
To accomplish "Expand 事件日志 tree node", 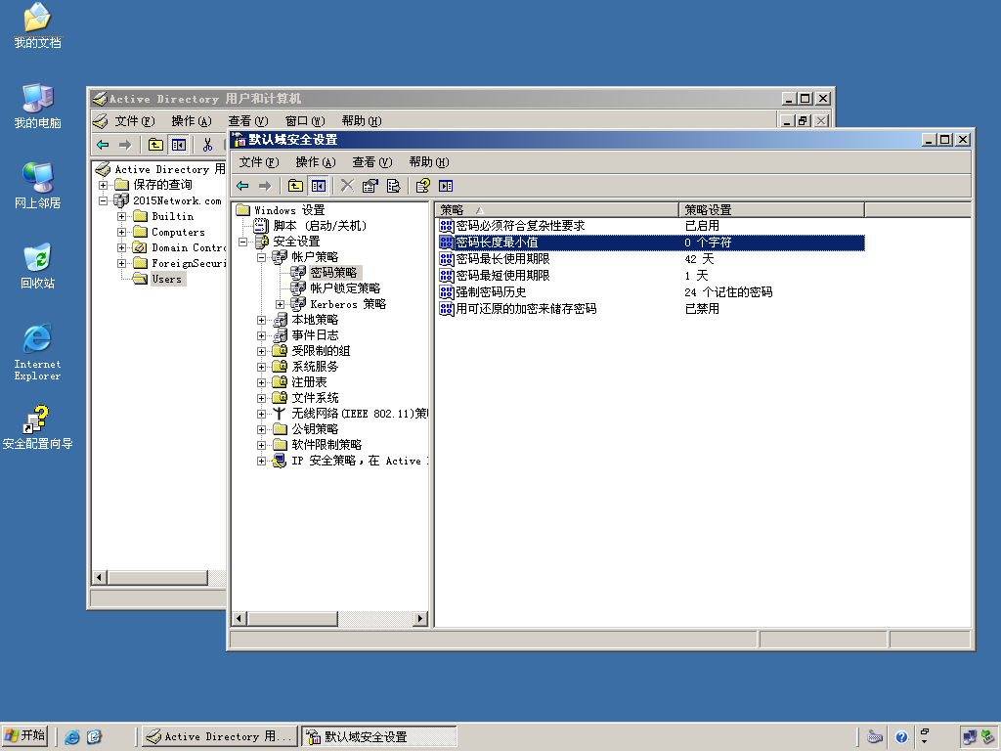I will click(x=261, y=335).
